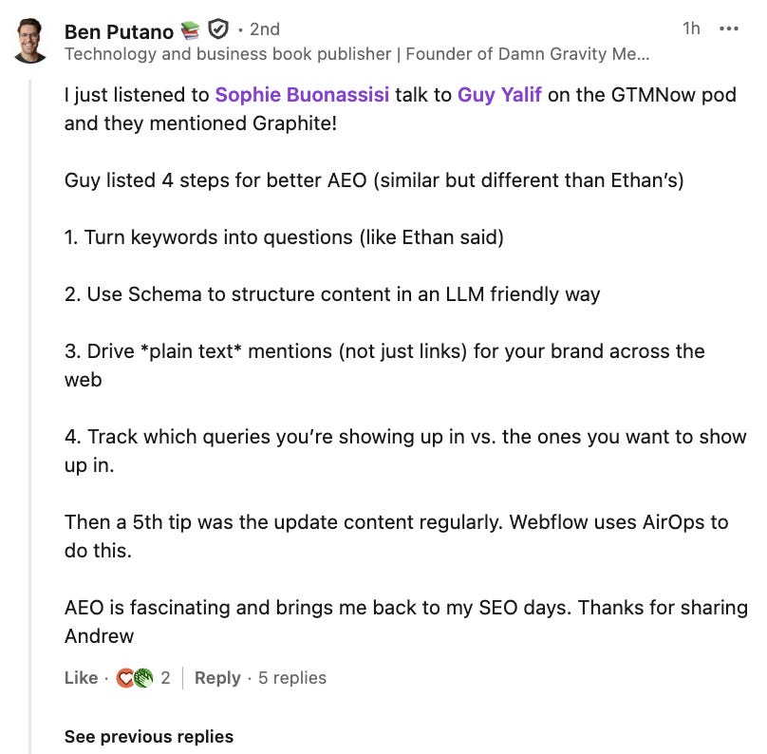Click the green clapping reaction icon
767x754 pixels.
(142, 678)
